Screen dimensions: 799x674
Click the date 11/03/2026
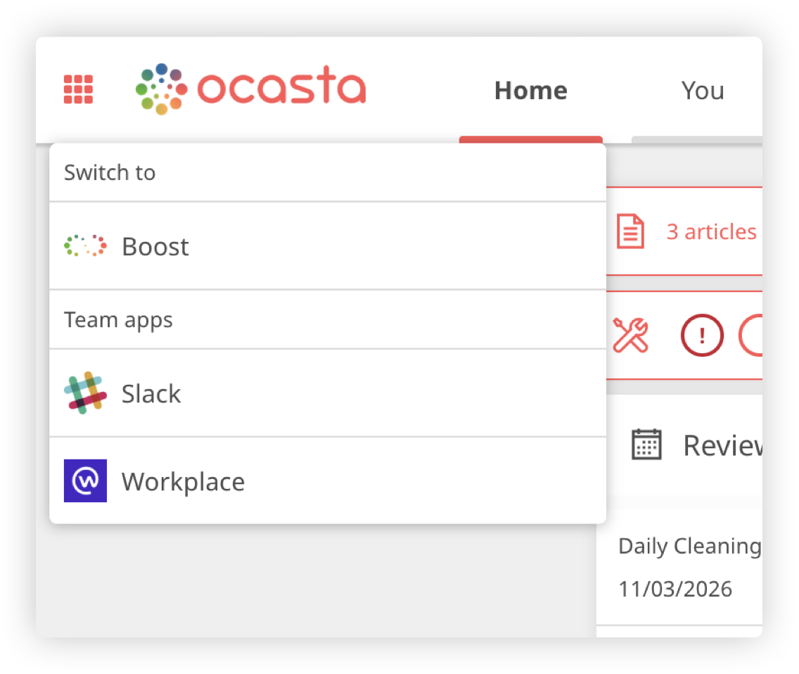click(x=675, y=589)
